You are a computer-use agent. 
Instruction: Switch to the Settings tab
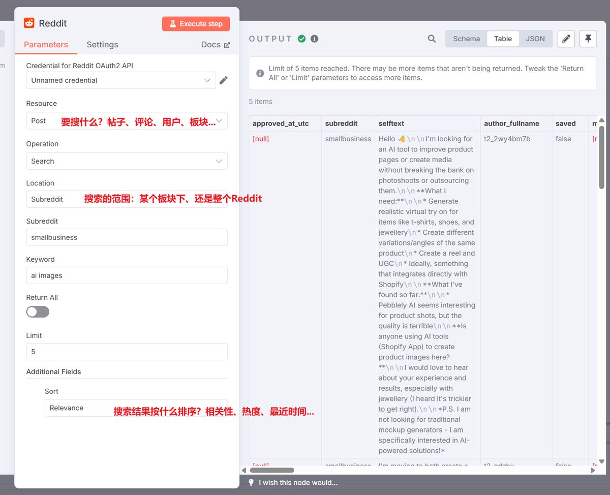tap(102, 45)
